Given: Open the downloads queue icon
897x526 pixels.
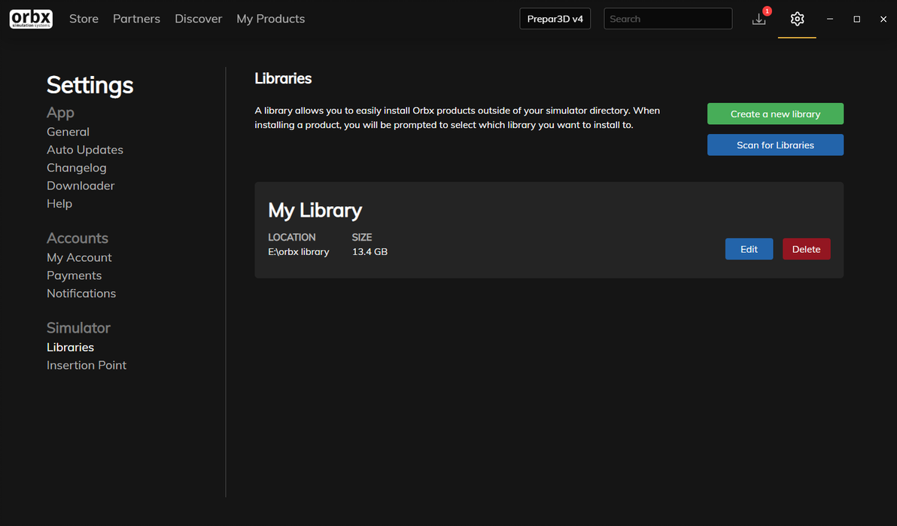Looking at the screenshot, I should 759,19.
